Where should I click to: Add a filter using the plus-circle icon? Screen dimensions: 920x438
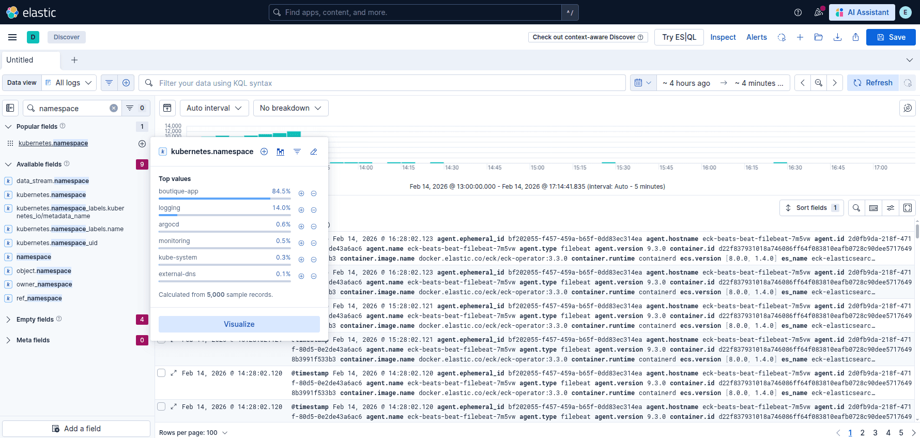[x=126, y=83]
